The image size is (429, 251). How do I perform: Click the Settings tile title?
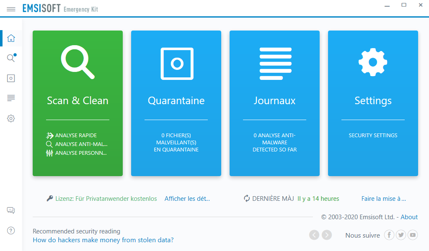(x=373, y=101)
